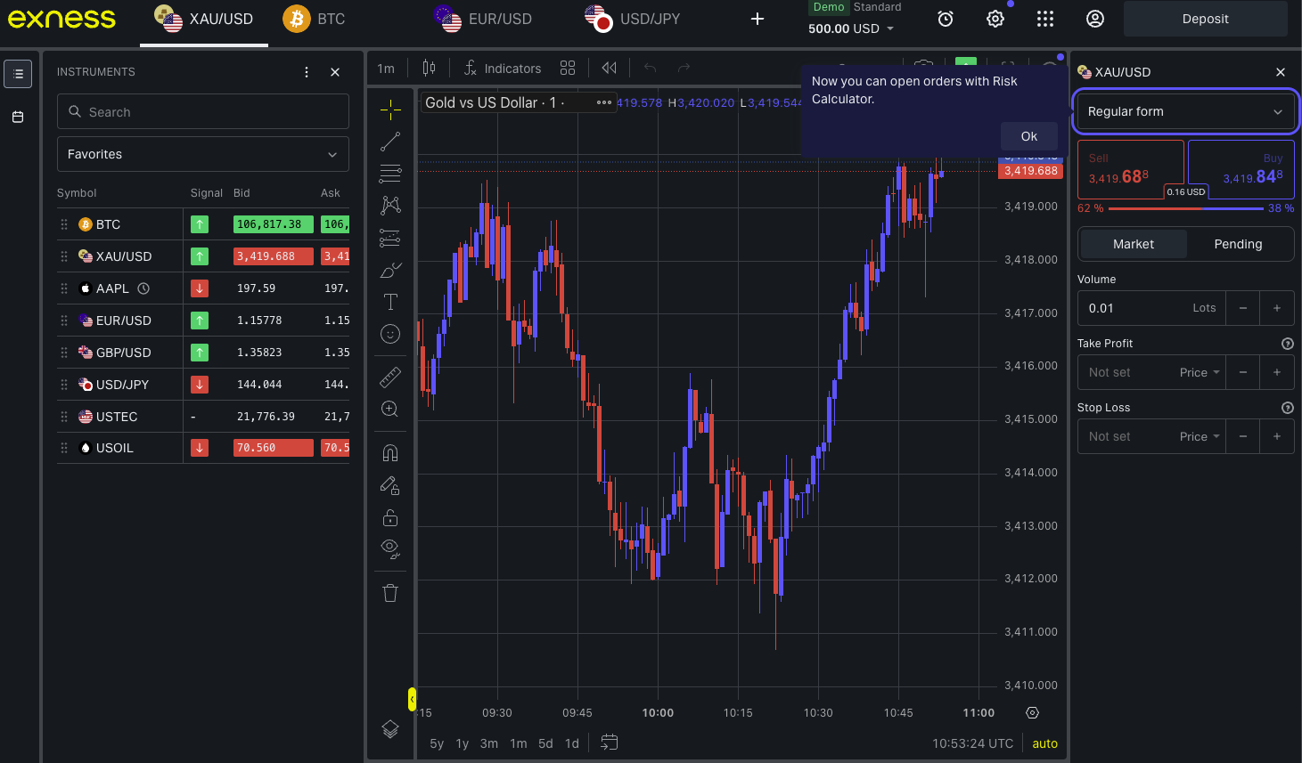Image resolution: width=1302 pixels, height=763 pixels.
Task: Open instruments panel three-dot options
Action: pyautogui.click(x=307, y=72)
